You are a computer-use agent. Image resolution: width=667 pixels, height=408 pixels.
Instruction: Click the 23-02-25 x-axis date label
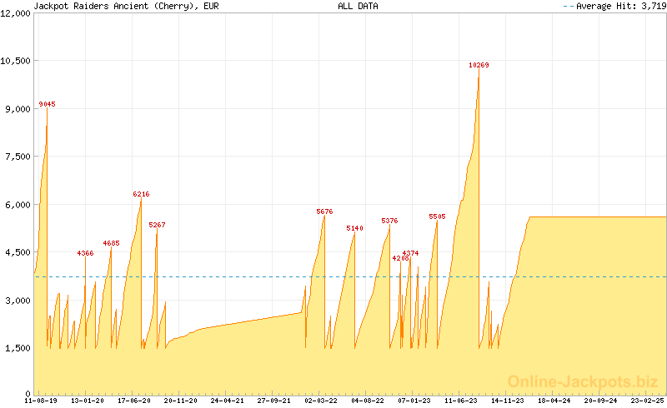(646, 401)
